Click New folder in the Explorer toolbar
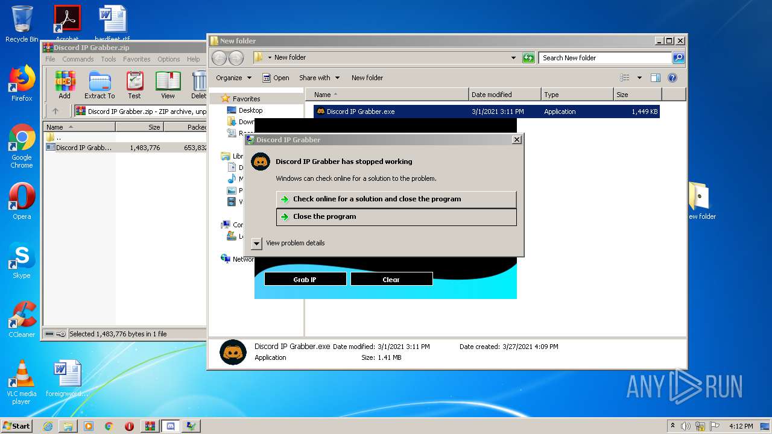This screenshot has height=434, width=772. 367,78
